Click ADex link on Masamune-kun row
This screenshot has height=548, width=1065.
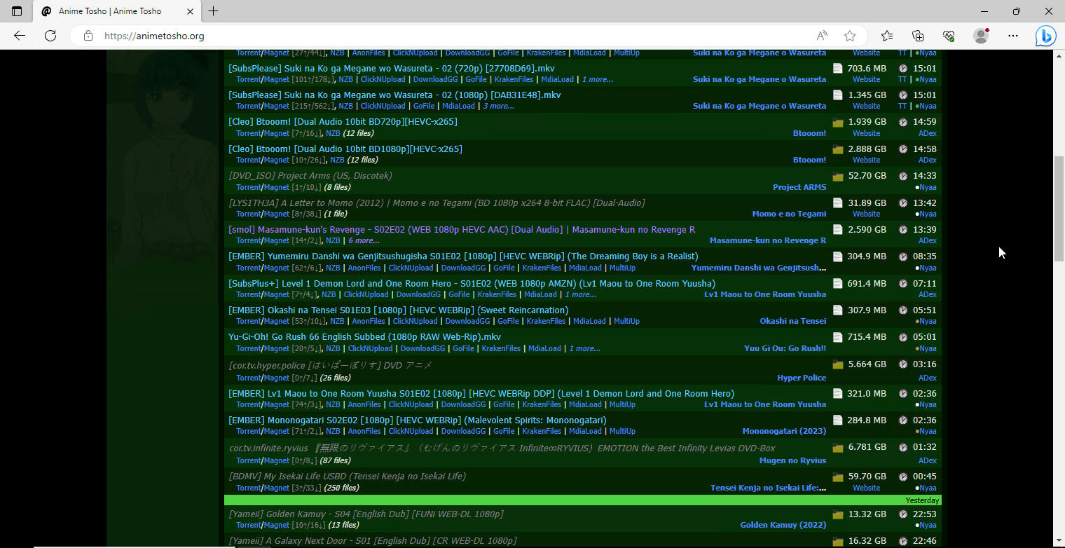(927, 241)
